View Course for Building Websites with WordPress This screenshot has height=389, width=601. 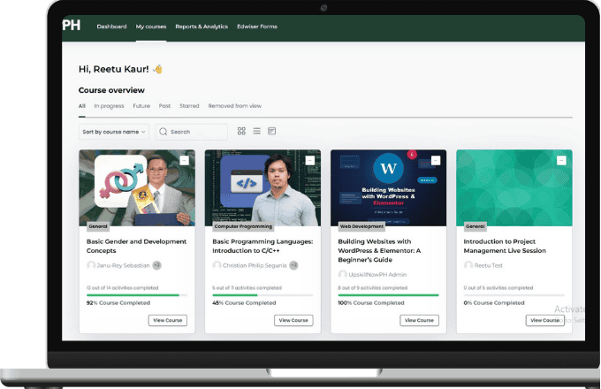tap(419, 320)
